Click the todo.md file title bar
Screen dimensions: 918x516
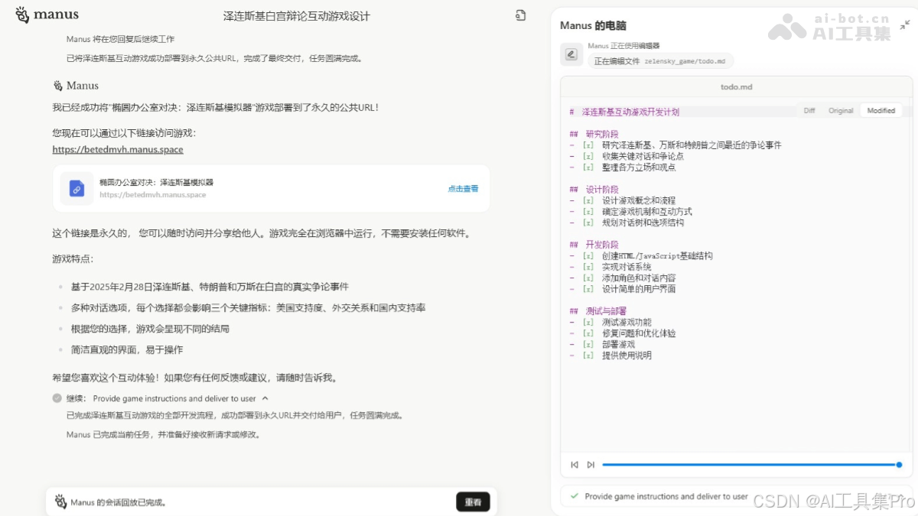(736, 87)
